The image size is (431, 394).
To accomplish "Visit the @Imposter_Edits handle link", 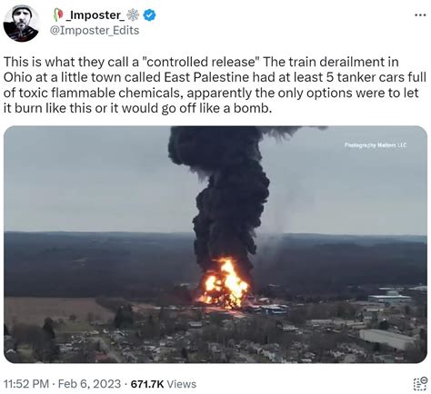I will tap(95, 30).
